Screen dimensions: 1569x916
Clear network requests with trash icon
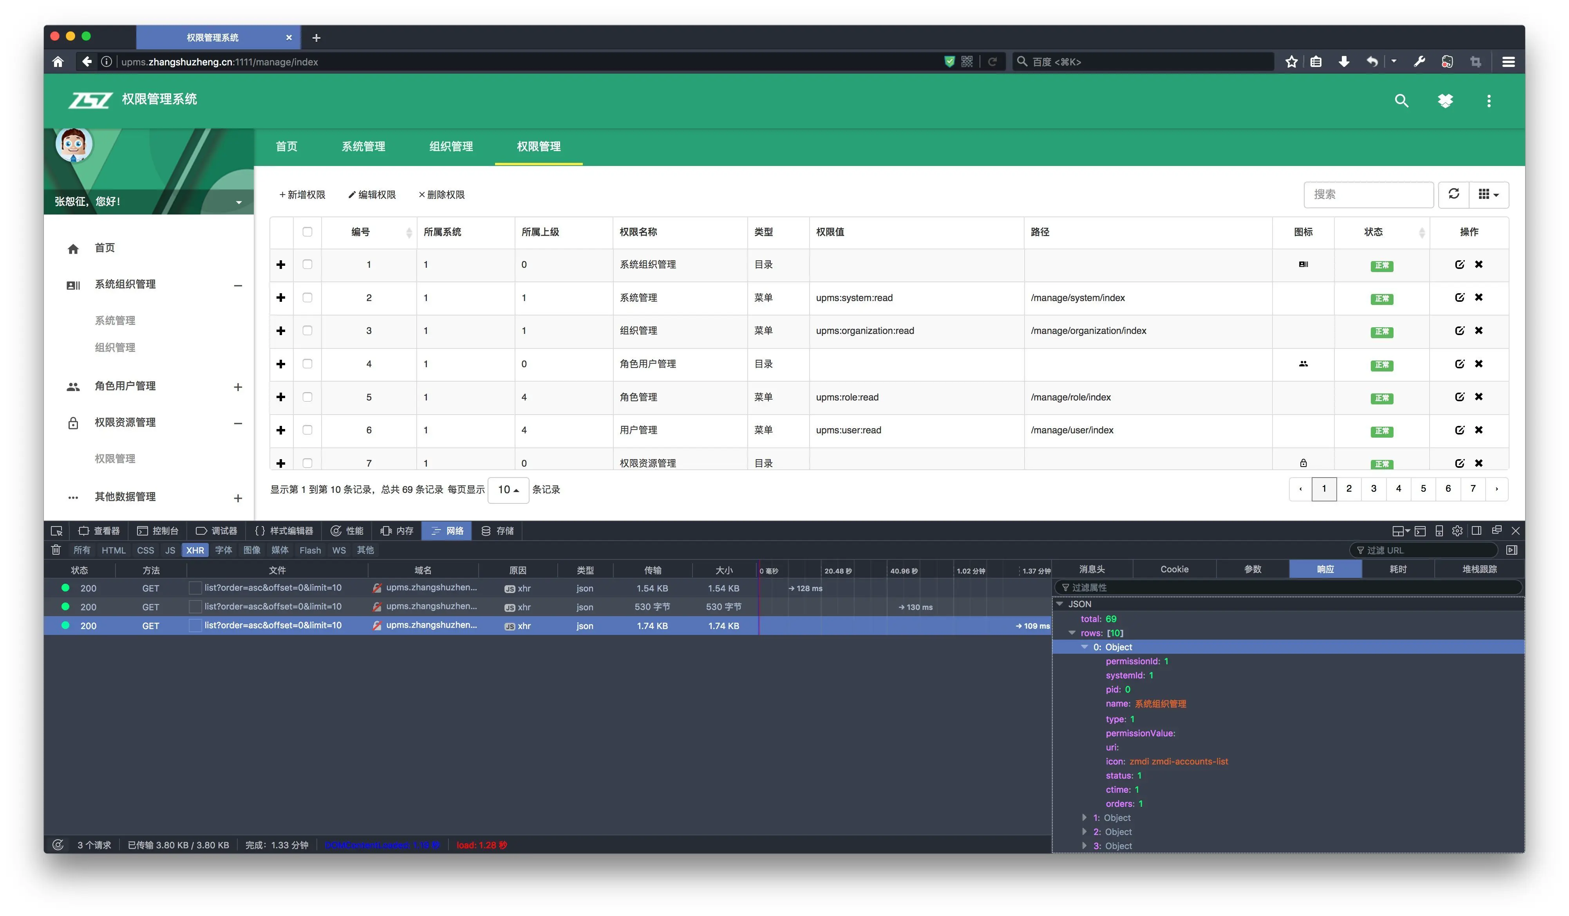tap(56, 550)
